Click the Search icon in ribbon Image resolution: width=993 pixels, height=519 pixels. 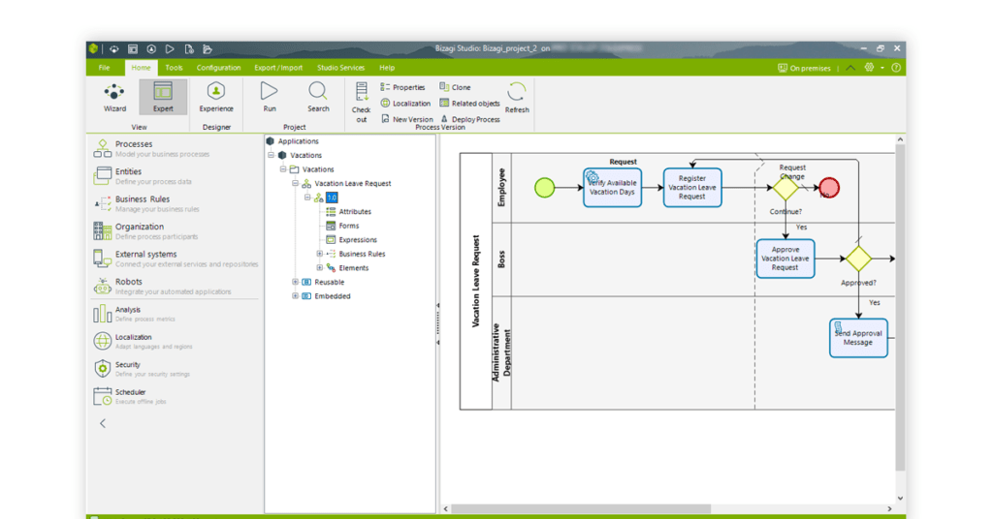[318, 96]
